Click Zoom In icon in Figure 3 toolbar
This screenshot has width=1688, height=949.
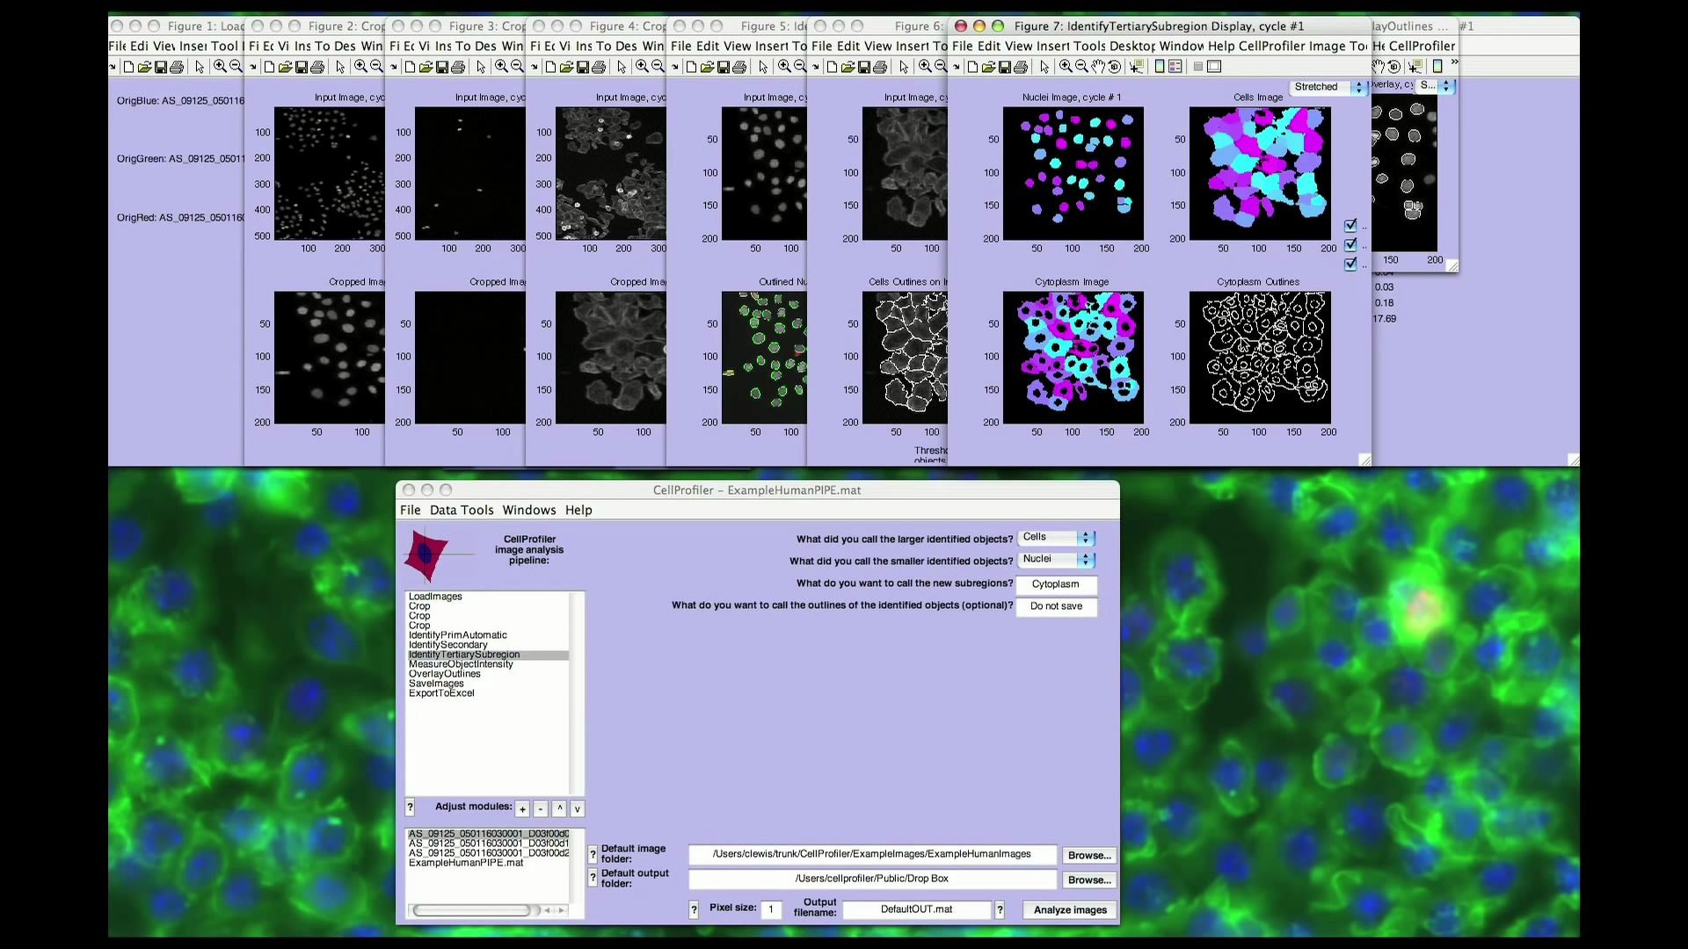pos(501,67)
